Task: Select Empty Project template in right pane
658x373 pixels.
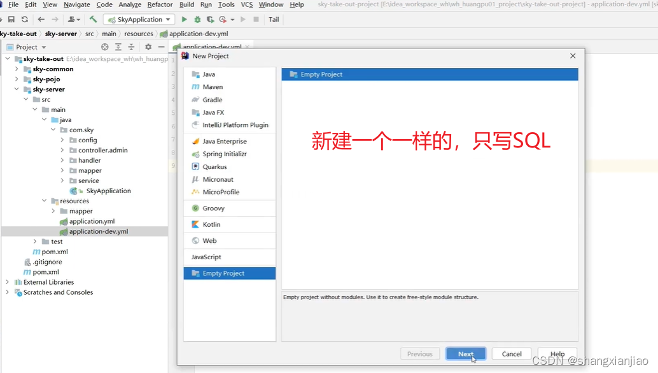Action: (x=430, y=74)
